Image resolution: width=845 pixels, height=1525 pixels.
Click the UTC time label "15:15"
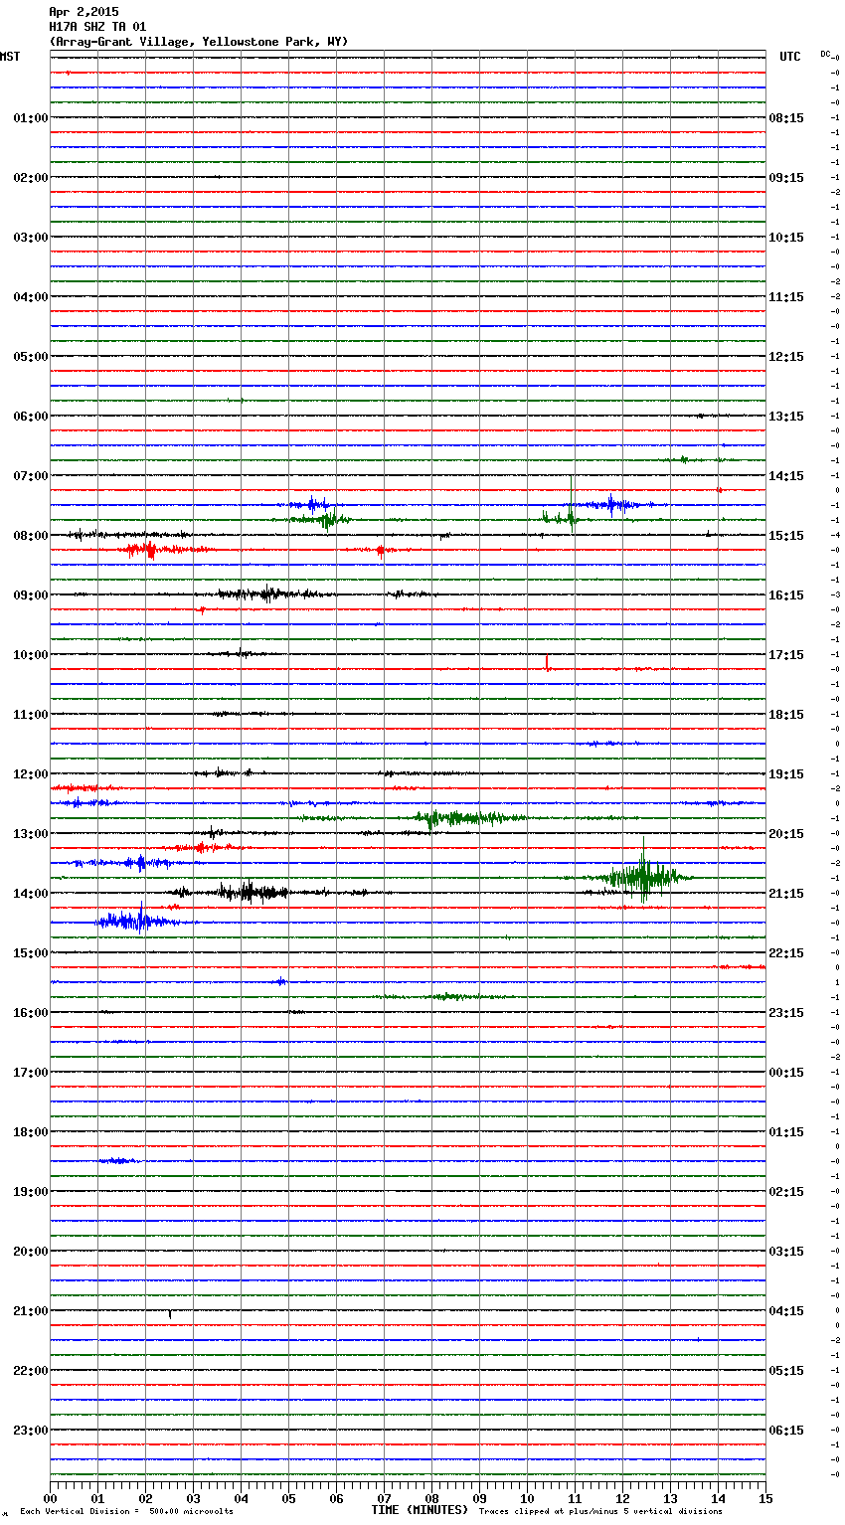click(786, 536)
